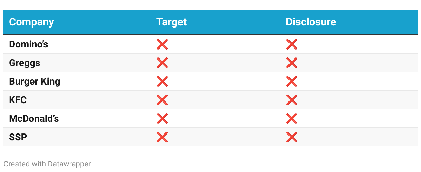The image size is (421, 172).
Task: Click McDonald's Target red X
Action: [162, 119]
